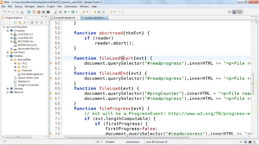The height and width of the screenshot is (145, 259).
Task: Click the editor horizontal scrollbar thumb
Action: click(x=127, y=137)
